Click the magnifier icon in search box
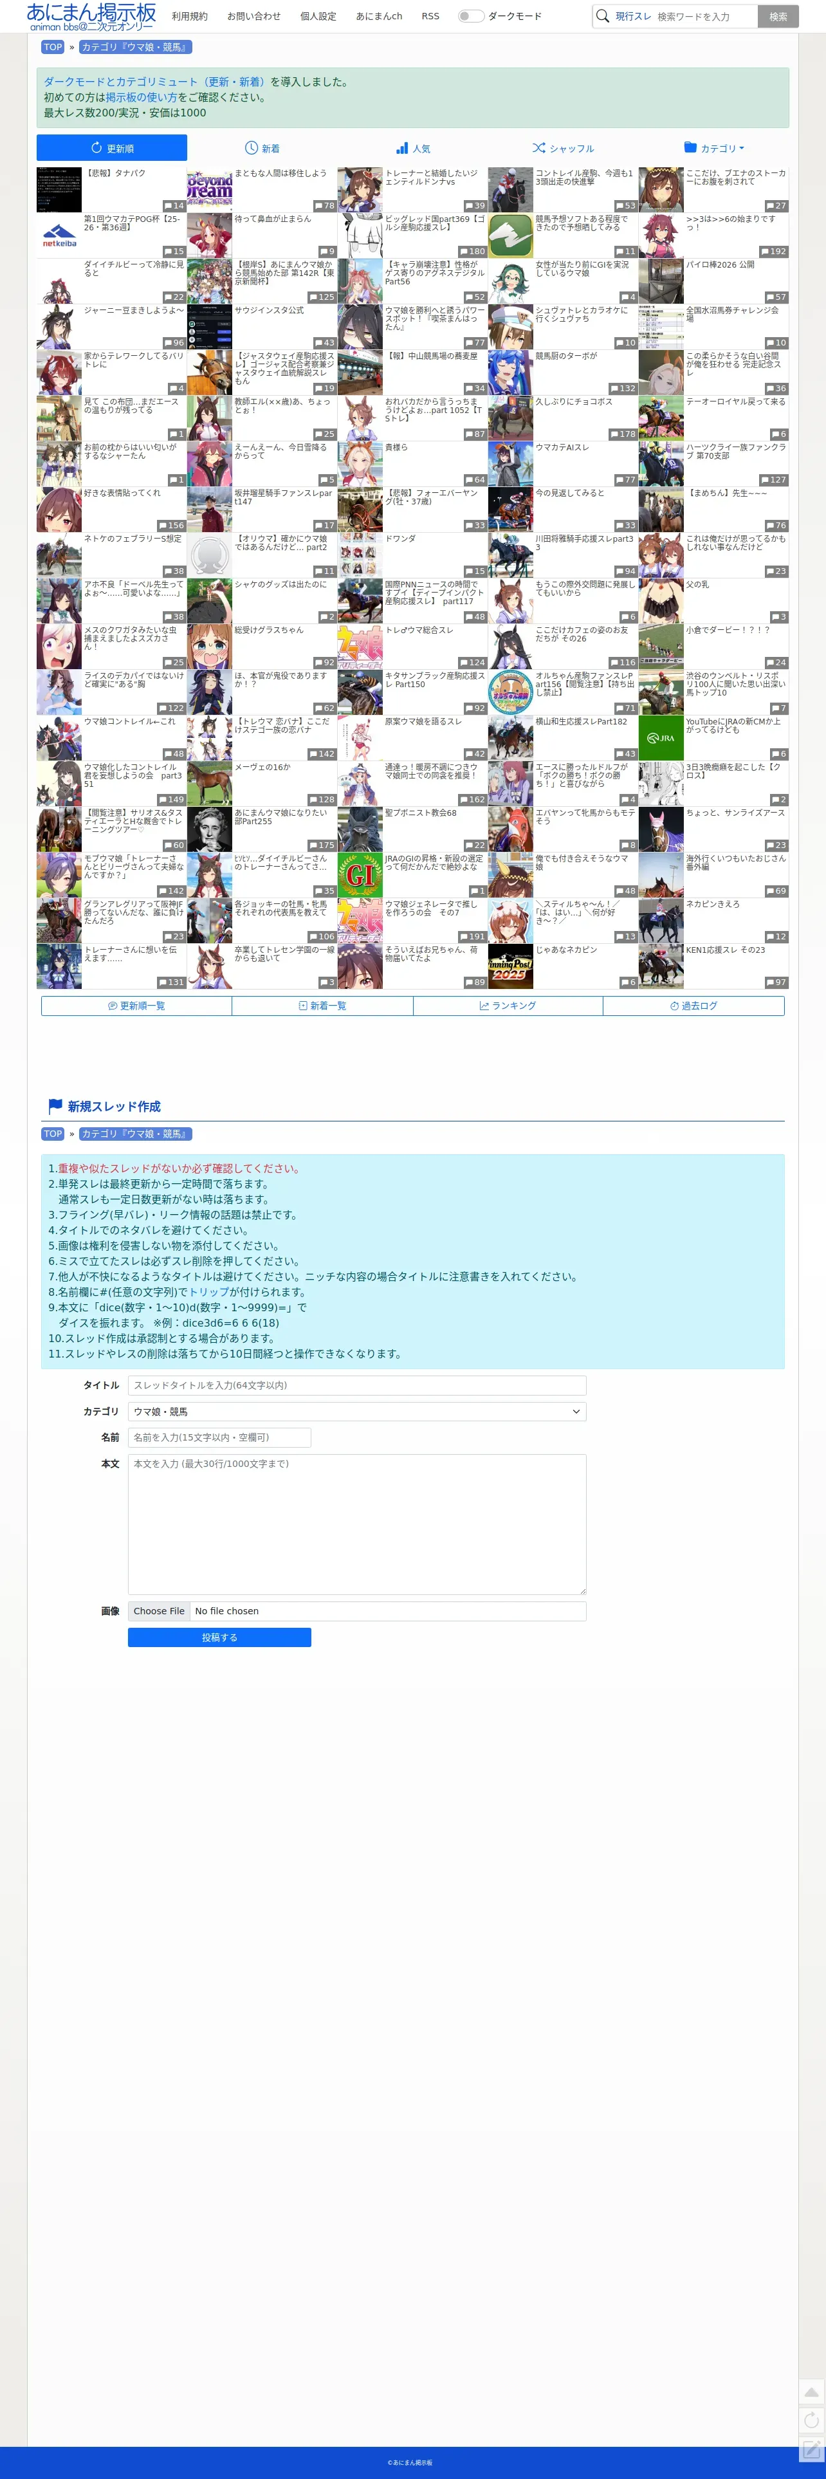Screen dimensions: 826x2479 pos(603,16)
